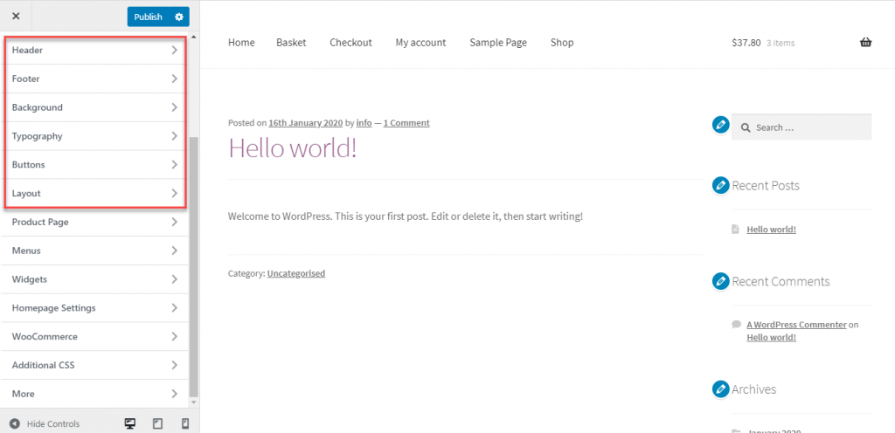Open Hello world! under Recent Posts
Image resolution: width=895 pixels, height=433 pixels.
771,229
